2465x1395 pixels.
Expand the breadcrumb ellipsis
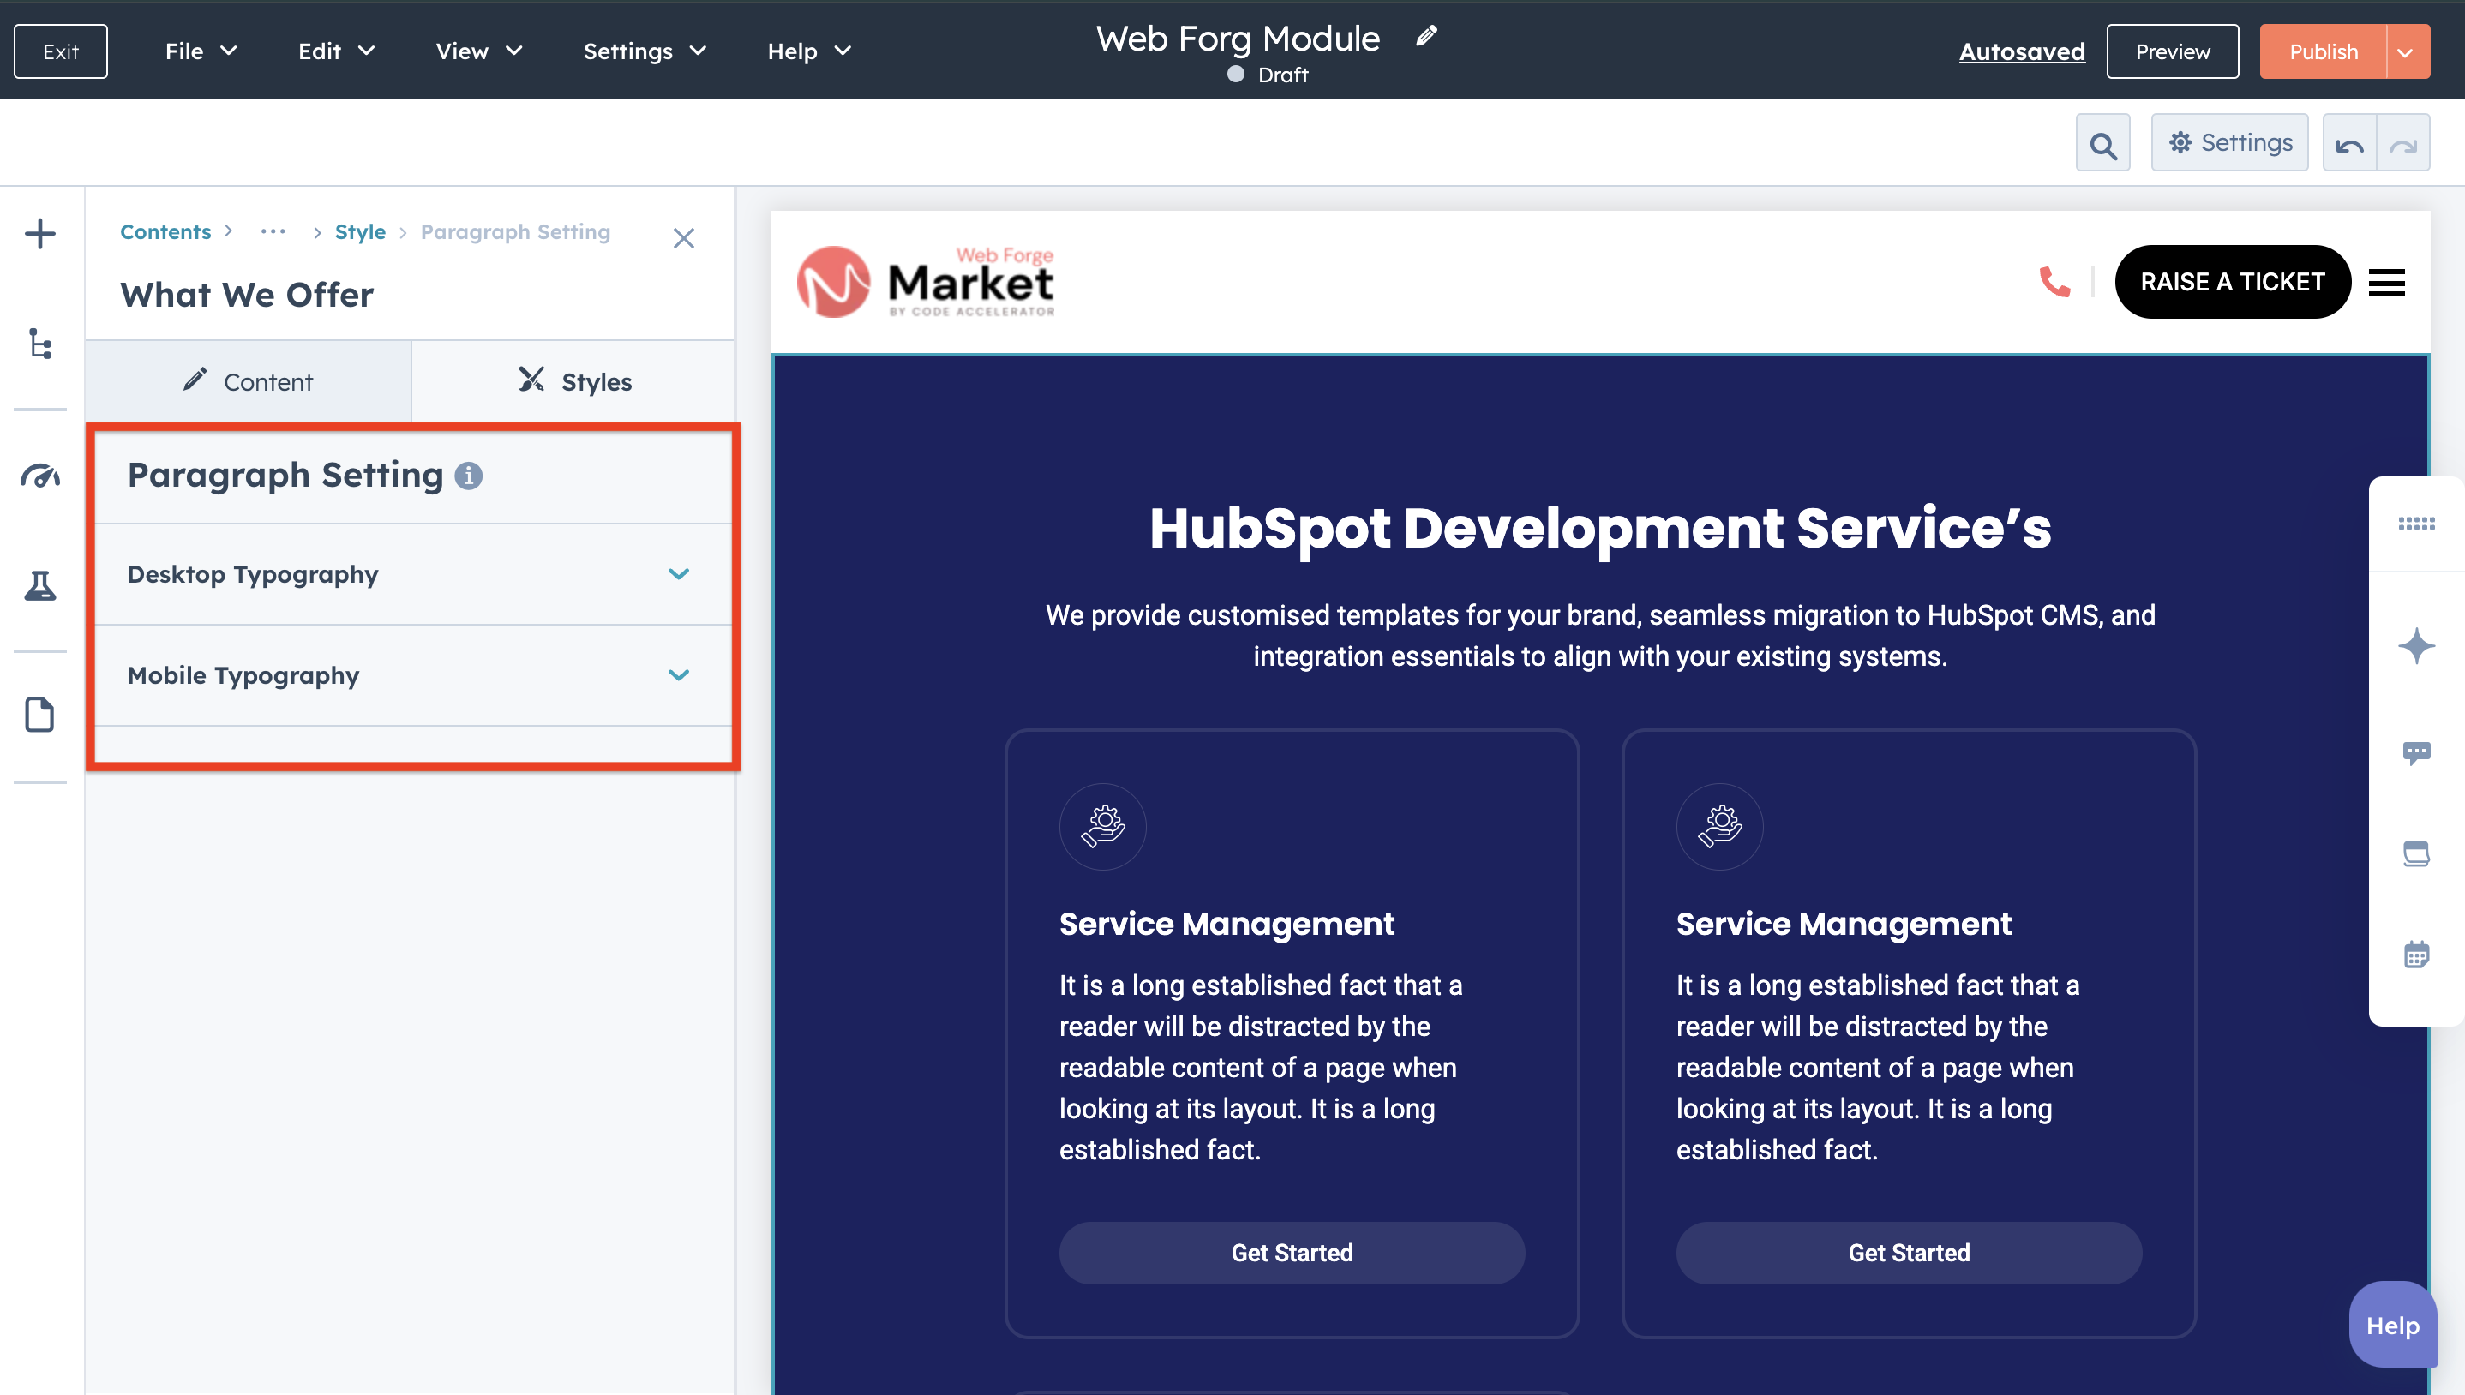coord(273,232)
